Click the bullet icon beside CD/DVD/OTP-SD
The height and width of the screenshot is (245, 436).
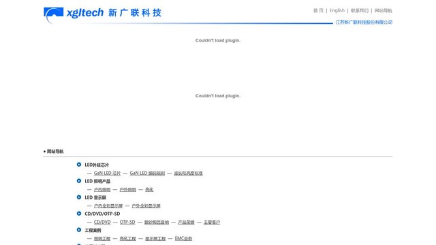coord(79,214)
